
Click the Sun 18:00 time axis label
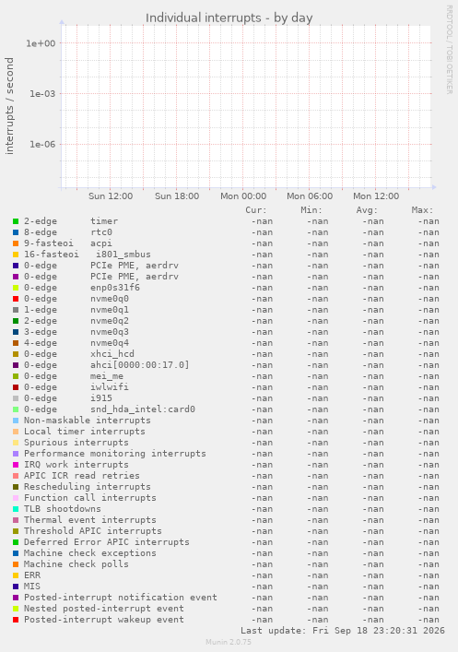(177, 196)
